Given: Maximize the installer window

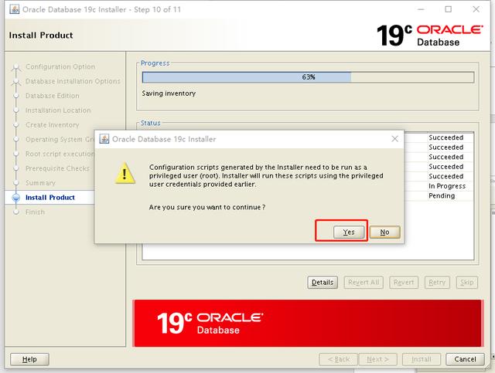Looking at the screenshot, I should click(x=449, y=9).
